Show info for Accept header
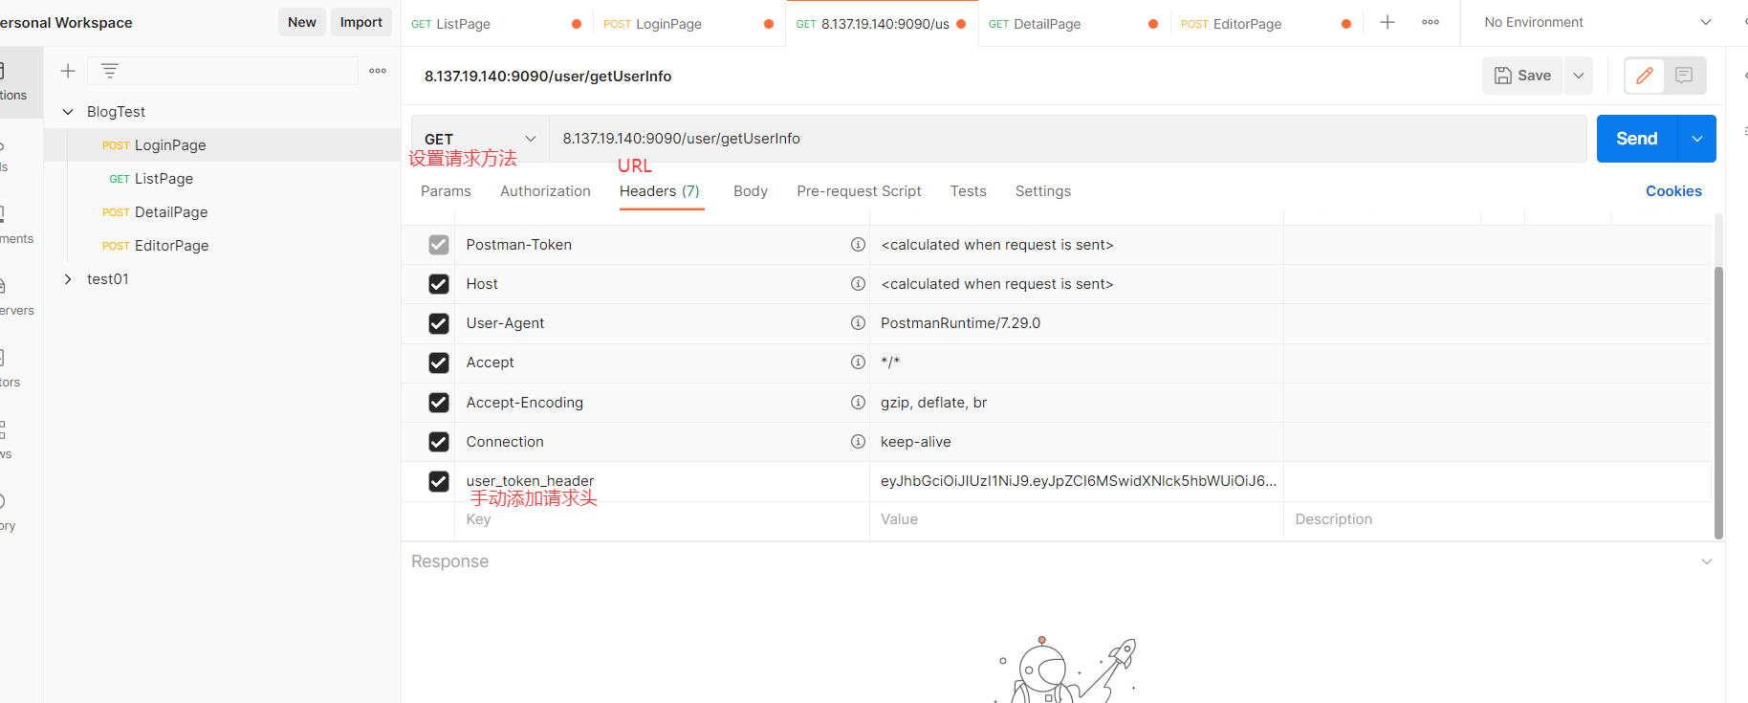This screenshot has width=1748, height=703. click(858, 362)
